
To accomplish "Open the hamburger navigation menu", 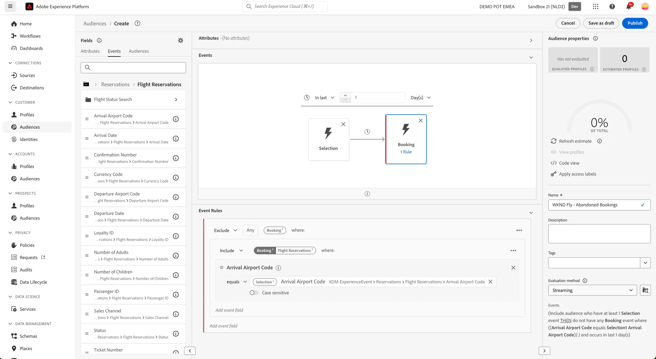I will 10,7.
